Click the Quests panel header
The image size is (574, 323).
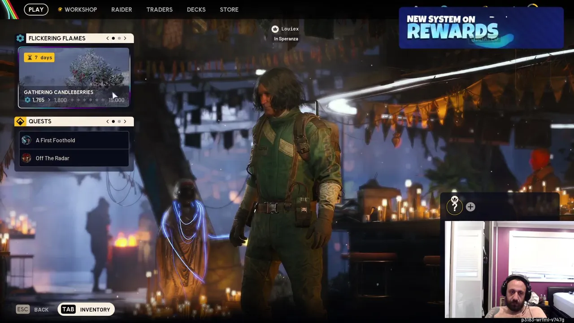(x=74, y=121)
